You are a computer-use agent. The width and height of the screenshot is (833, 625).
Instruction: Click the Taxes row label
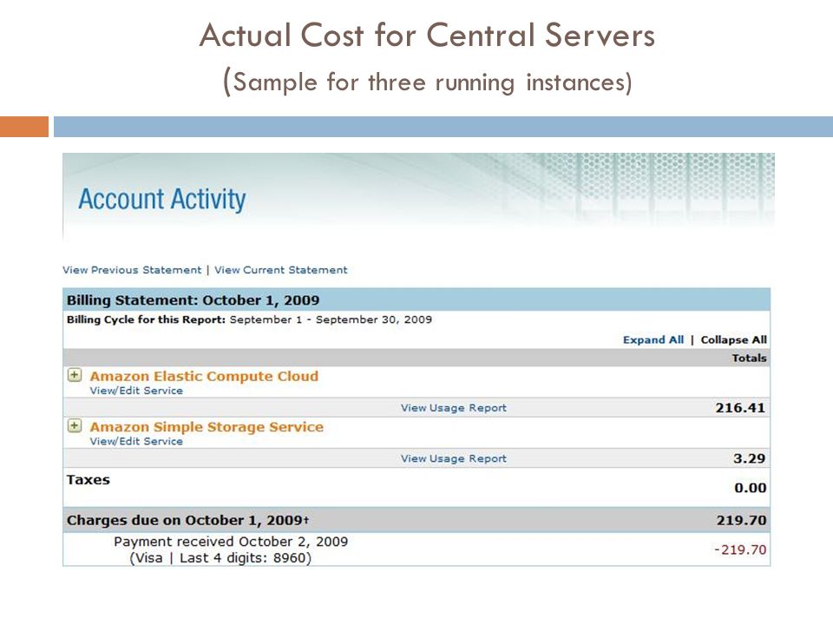89,480
